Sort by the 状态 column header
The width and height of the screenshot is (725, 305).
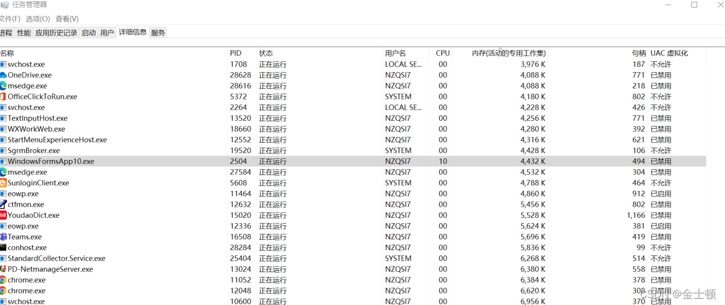click(x=321, y=53)
